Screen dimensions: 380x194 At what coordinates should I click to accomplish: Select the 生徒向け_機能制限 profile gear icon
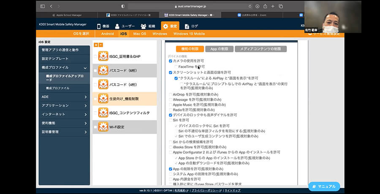point(103,98)
